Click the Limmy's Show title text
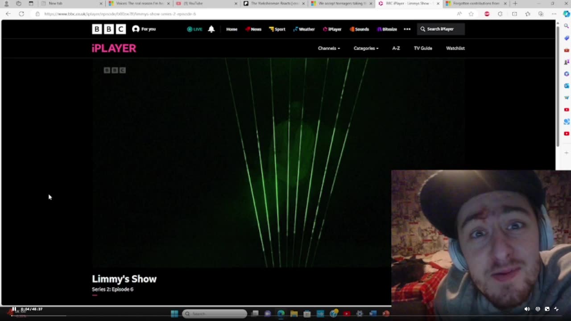 124,279
